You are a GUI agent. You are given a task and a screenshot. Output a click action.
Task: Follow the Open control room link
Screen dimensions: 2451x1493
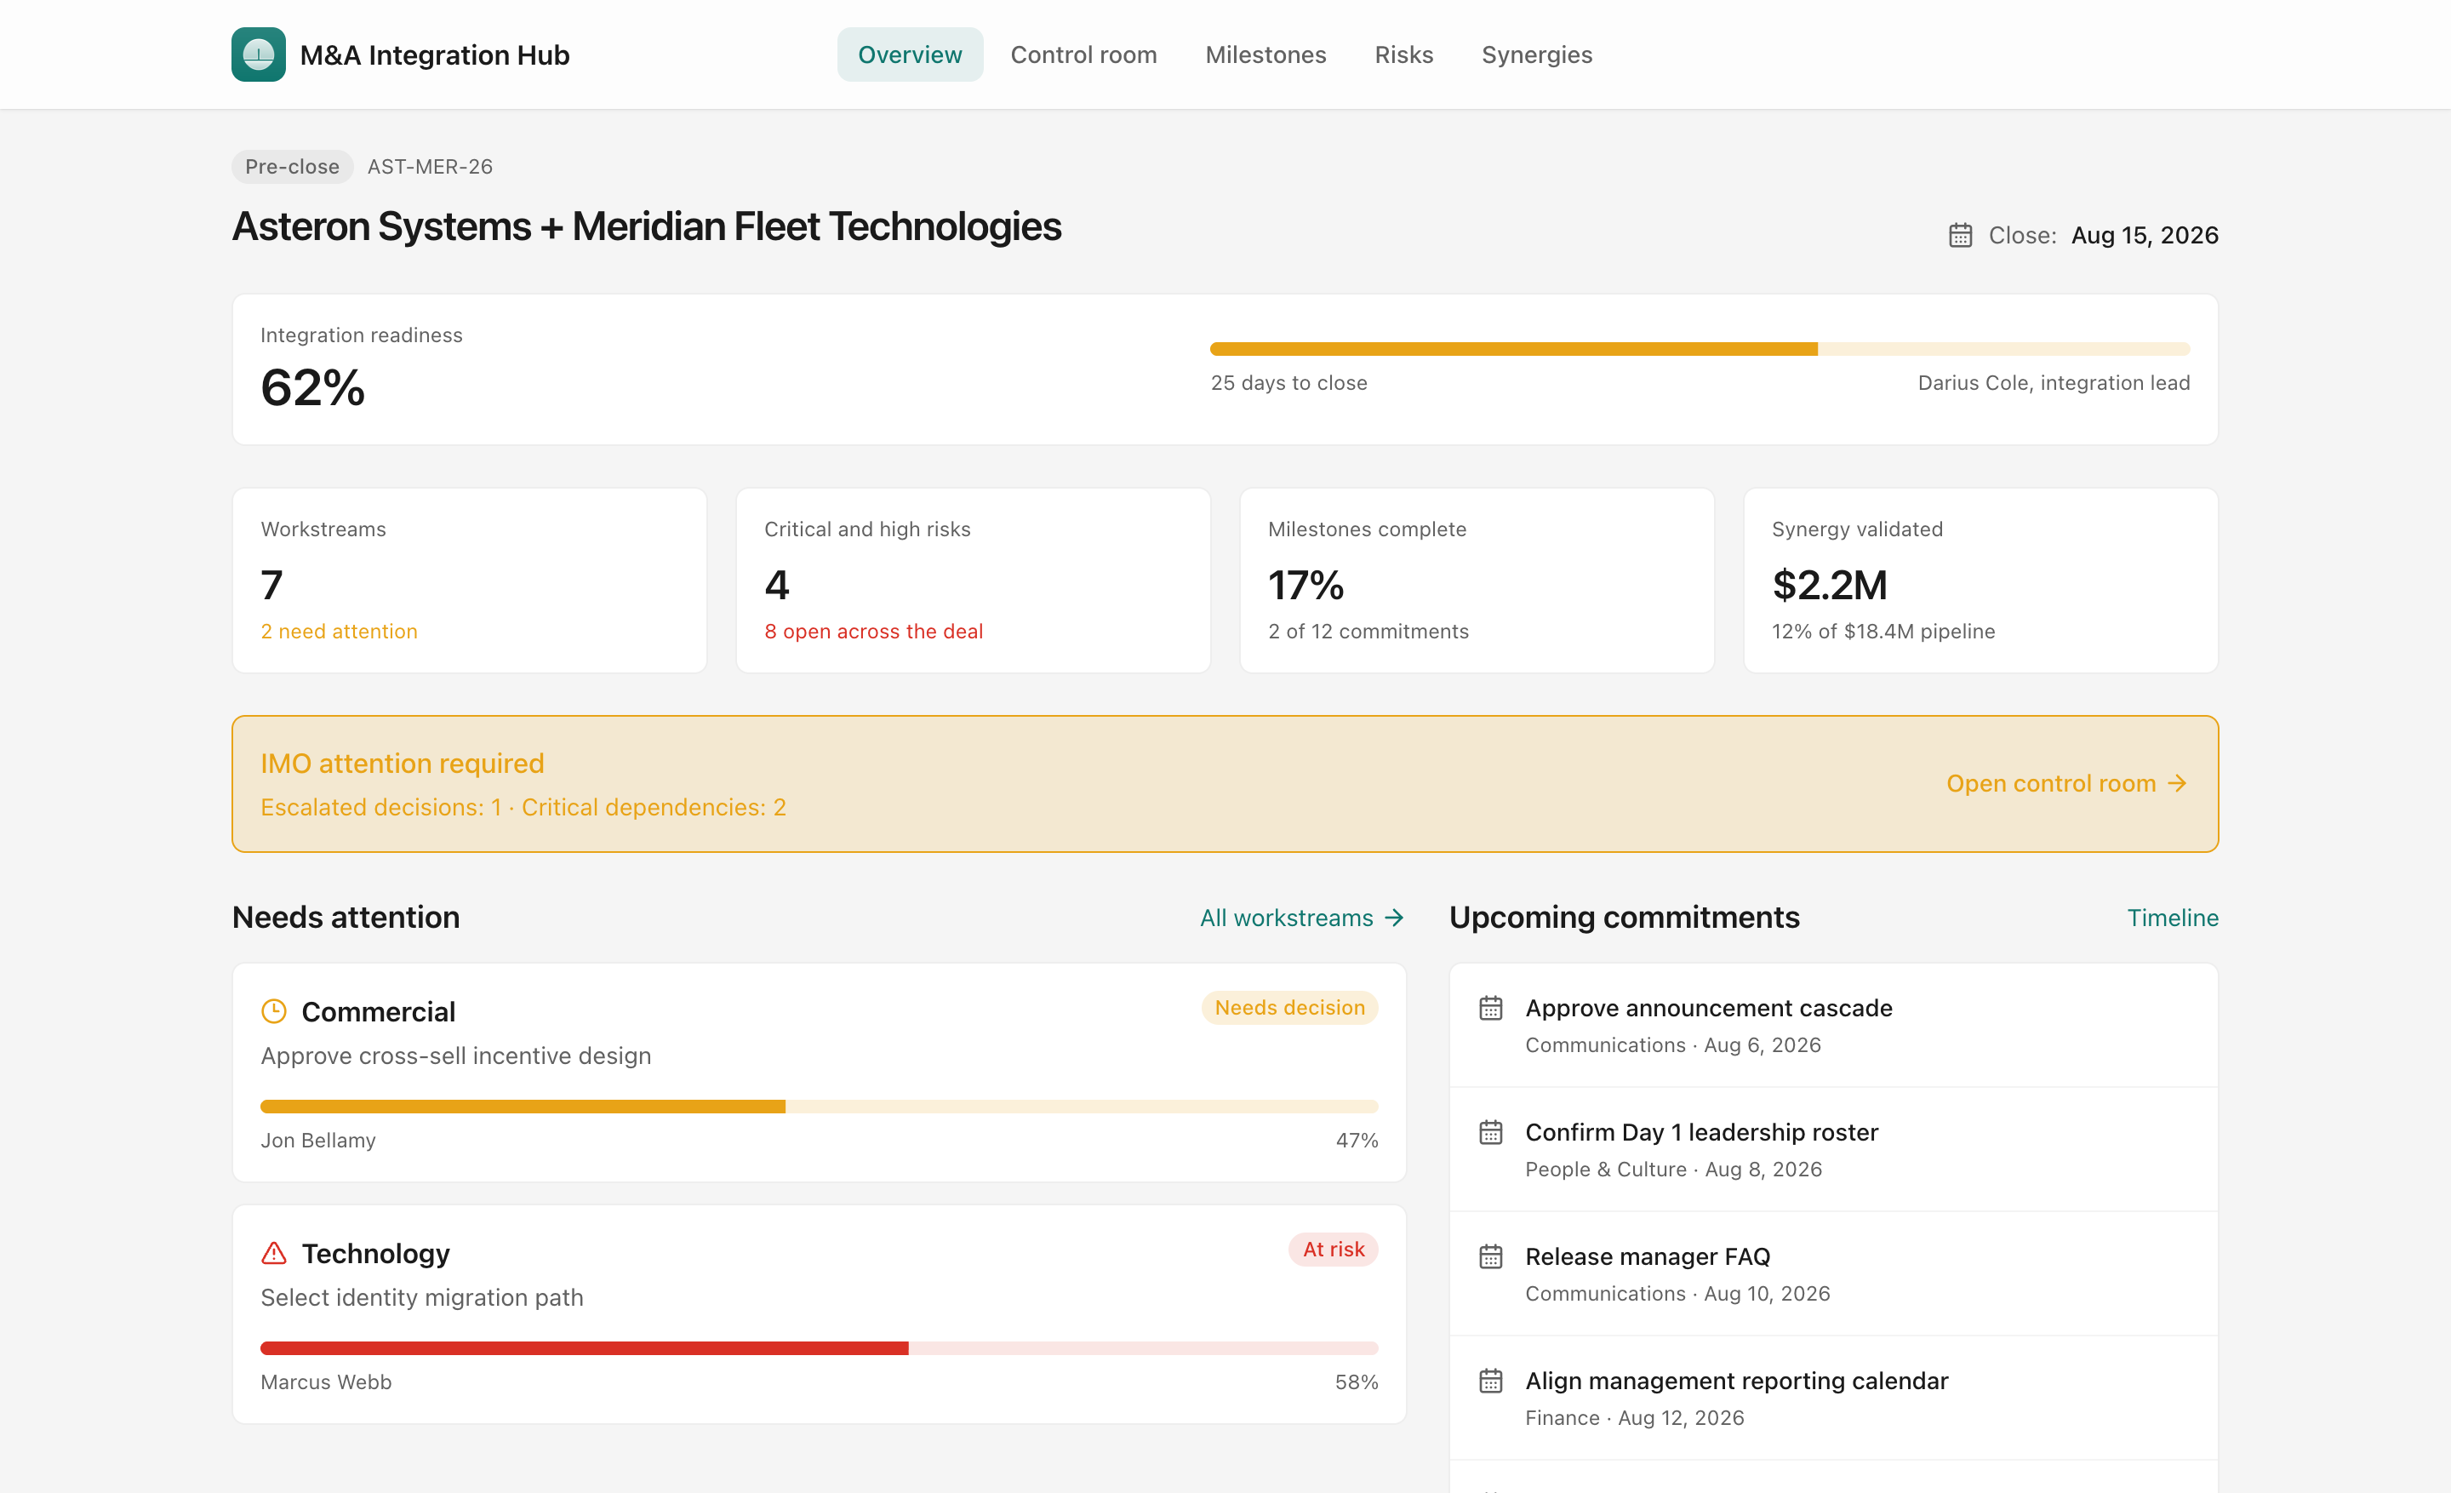[2067, 784]
